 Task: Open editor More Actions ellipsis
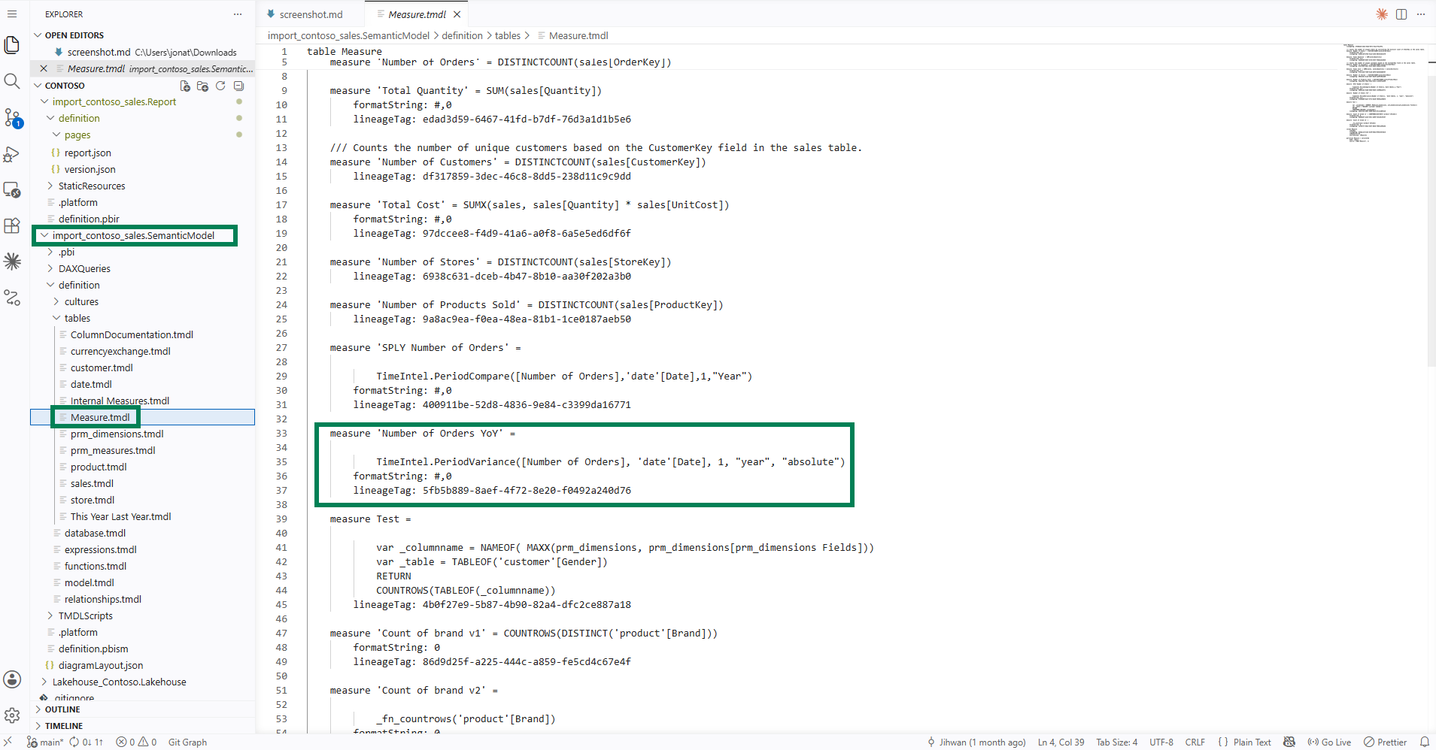point(1421,14)
